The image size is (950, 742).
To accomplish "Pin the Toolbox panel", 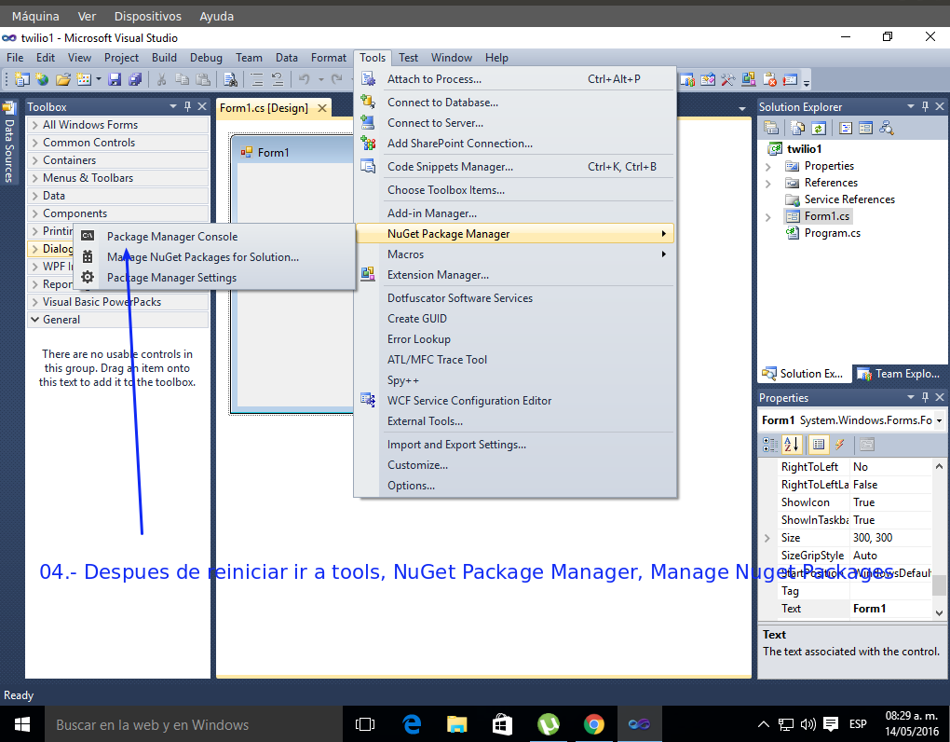I will point(188,106).
